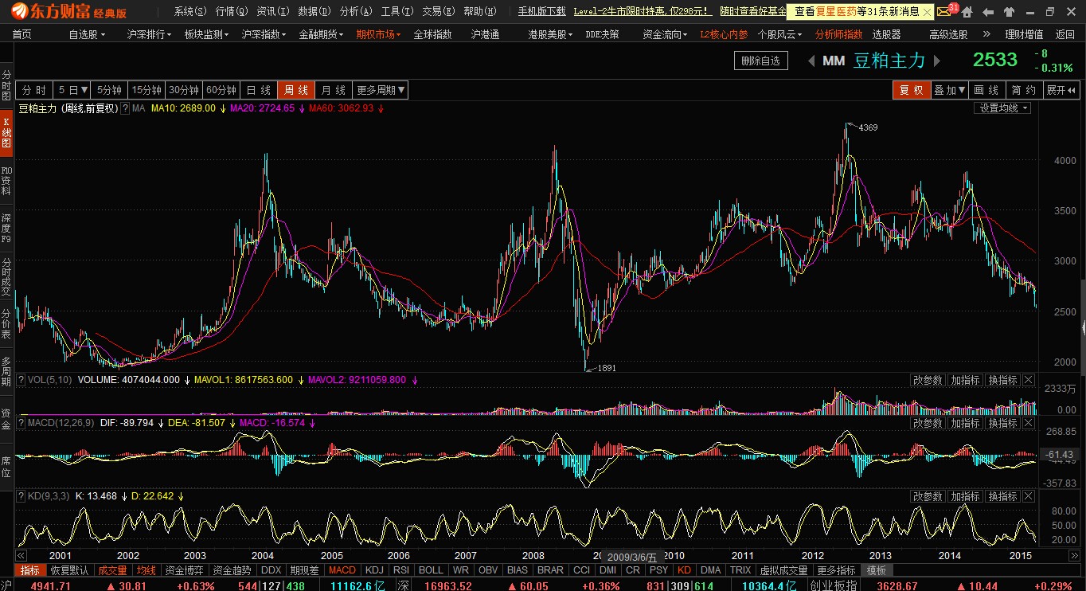Click the home icon in title bar
This screenshot has height=591, width=1086.
967,12
